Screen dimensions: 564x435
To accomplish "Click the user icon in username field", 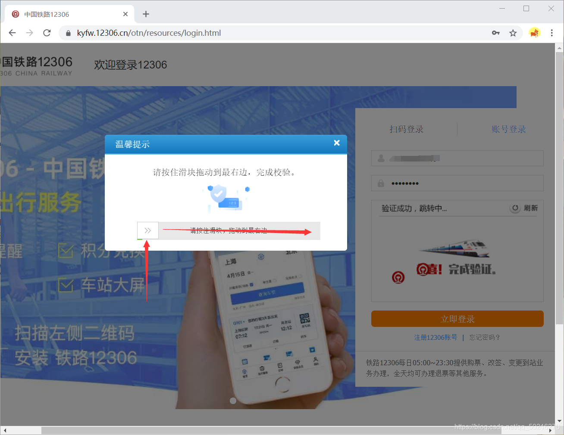I will pyautogui.click(x=381, y=158).
